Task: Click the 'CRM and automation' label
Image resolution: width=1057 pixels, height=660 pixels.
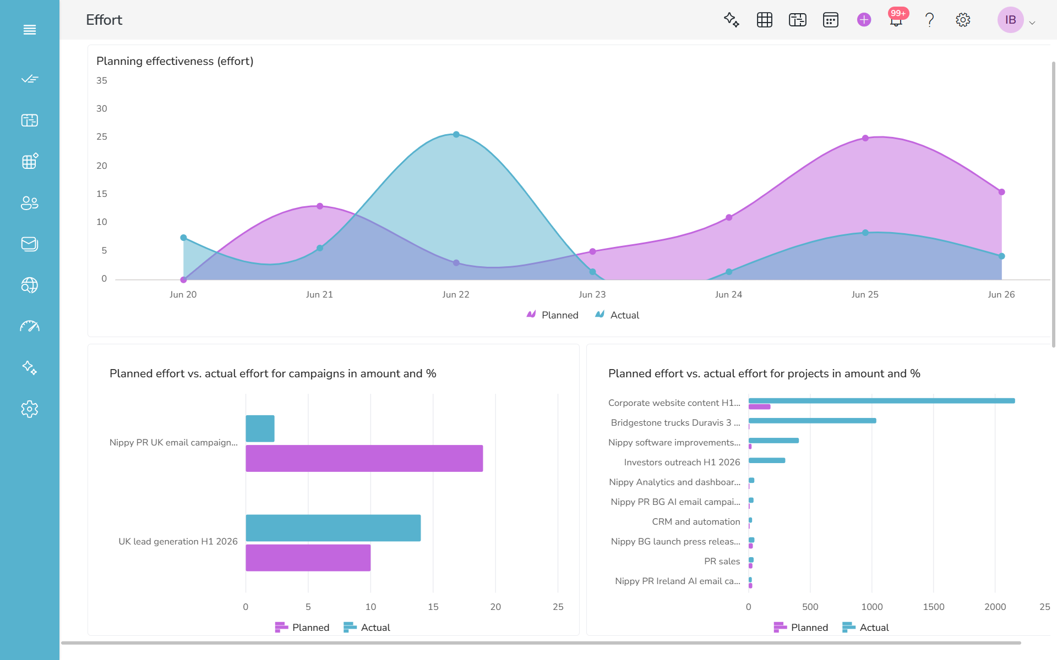Action: tap(696, 522)
